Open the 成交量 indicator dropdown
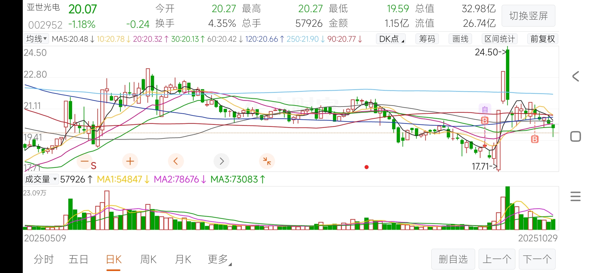The height and width of the screenshot is (273, 592). tap(41, 179)
